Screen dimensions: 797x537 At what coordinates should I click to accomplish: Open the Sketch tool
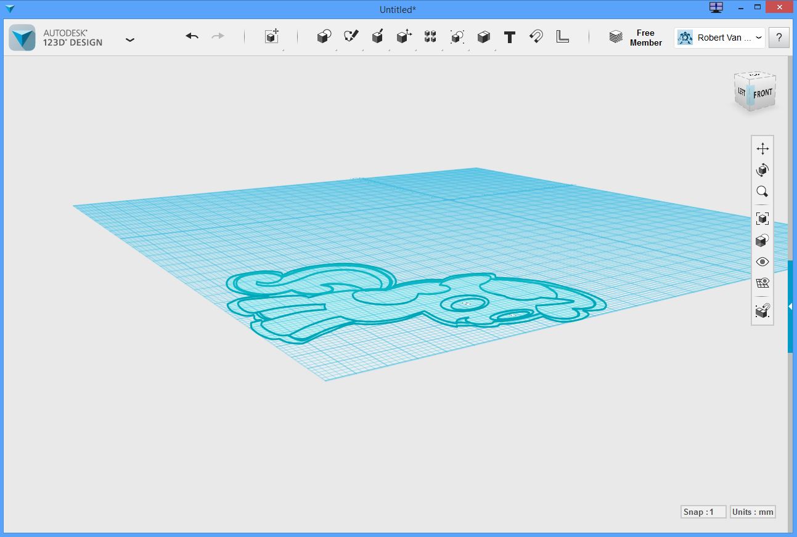(350, 36)
